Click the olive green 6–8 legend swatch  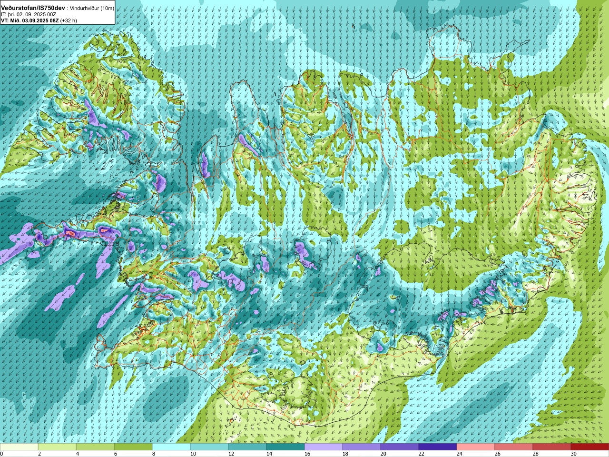click(x=133, y=447)
